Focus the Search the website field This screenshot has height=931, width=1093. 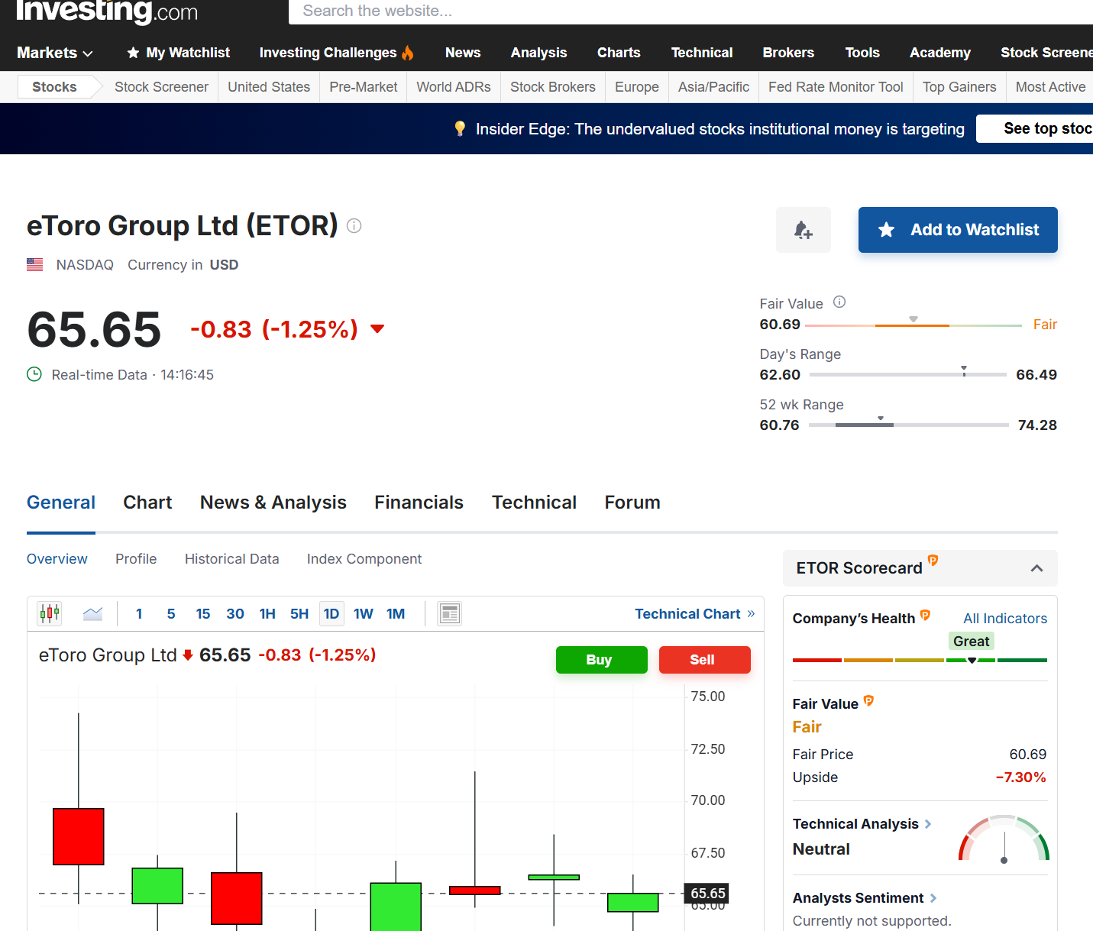690,11
